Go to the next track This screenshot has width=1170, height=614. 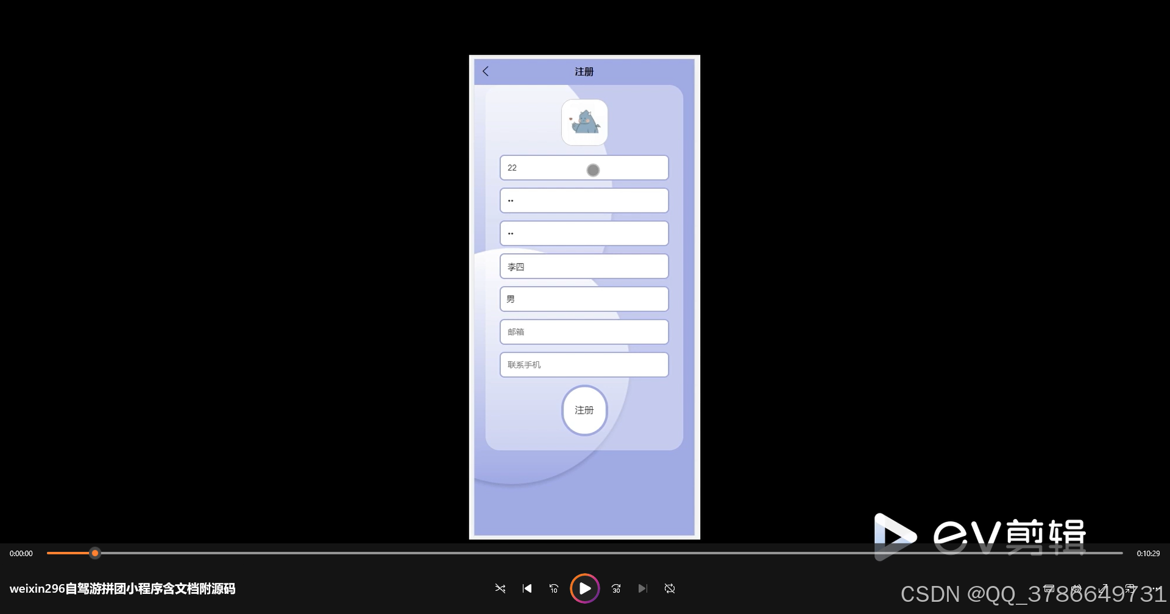(x=642, y=588)
